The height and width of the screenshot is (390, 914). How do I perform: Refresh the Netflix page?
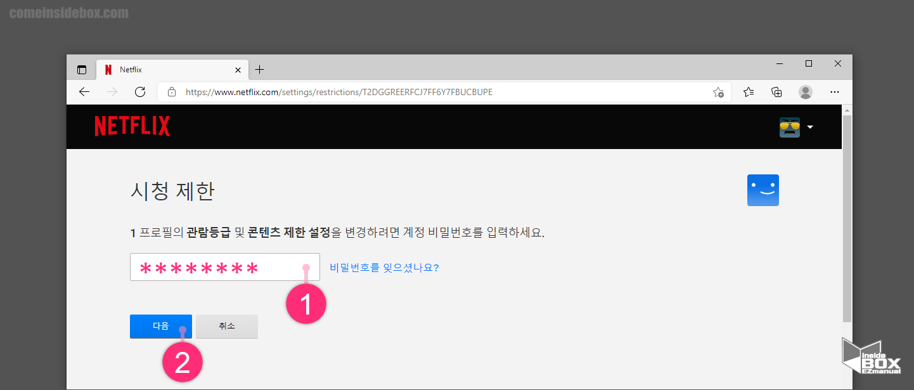140,91
